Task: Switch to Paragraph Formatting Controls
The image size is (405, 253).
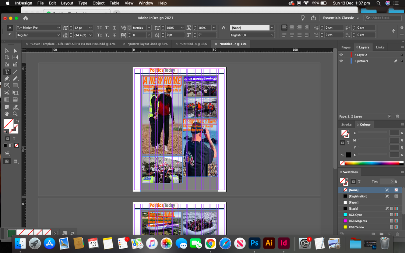Action: [10, 35]
